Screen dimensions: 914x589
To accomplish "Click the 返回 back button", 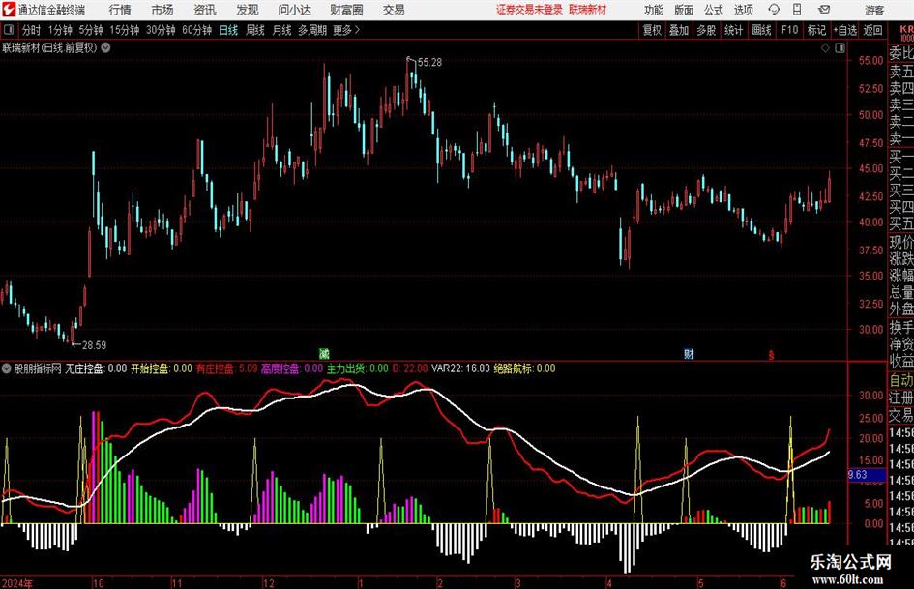I will [x=872, y=30].
